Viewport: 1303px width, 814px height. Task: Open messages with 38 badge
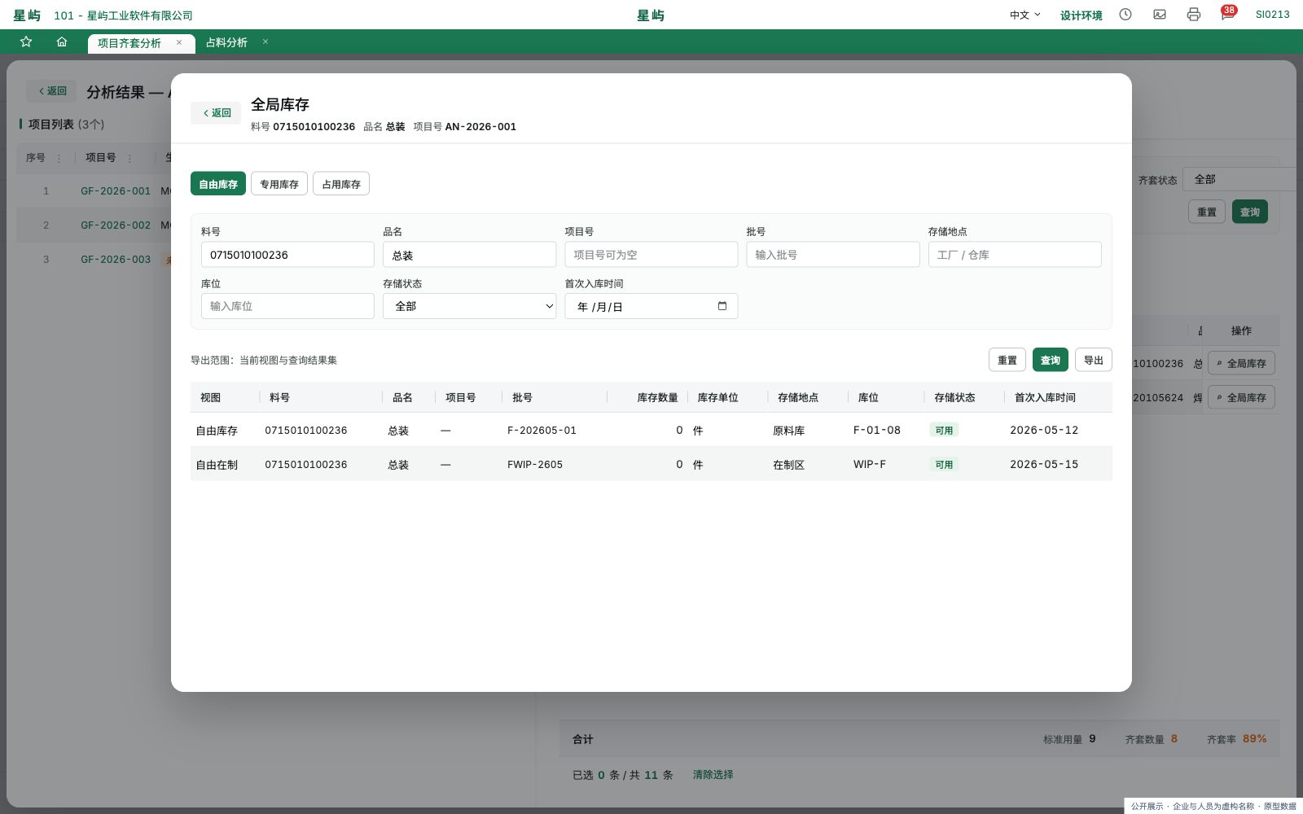click(1227, 14)
